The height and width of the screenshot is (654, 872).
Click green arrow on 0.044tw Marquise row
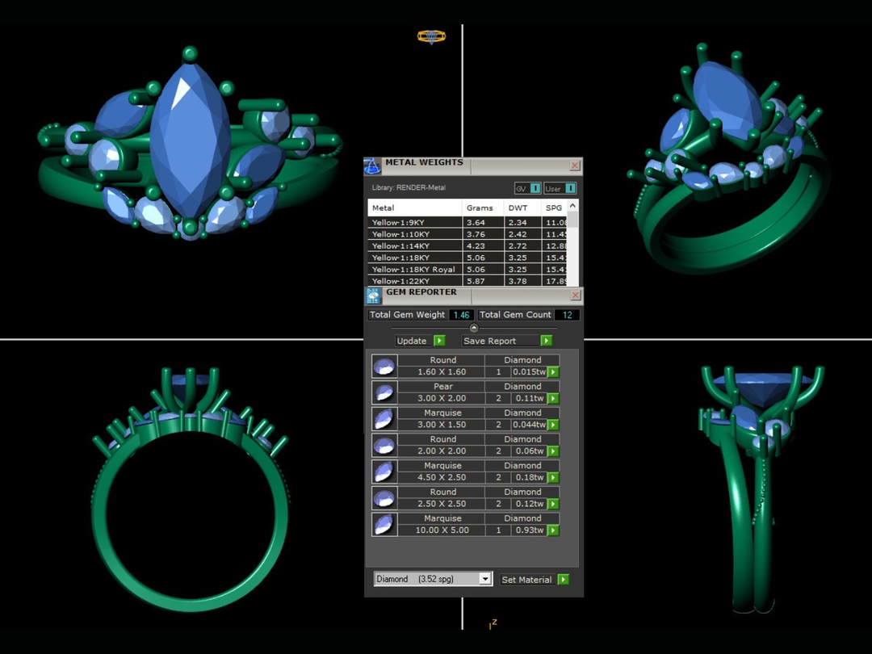(x=553, y=425)
